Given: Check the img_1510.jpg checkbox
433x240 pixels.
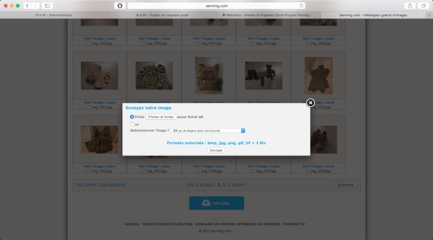Looking at the screenshot, I should pyautogui.click(x=307, y=43).
